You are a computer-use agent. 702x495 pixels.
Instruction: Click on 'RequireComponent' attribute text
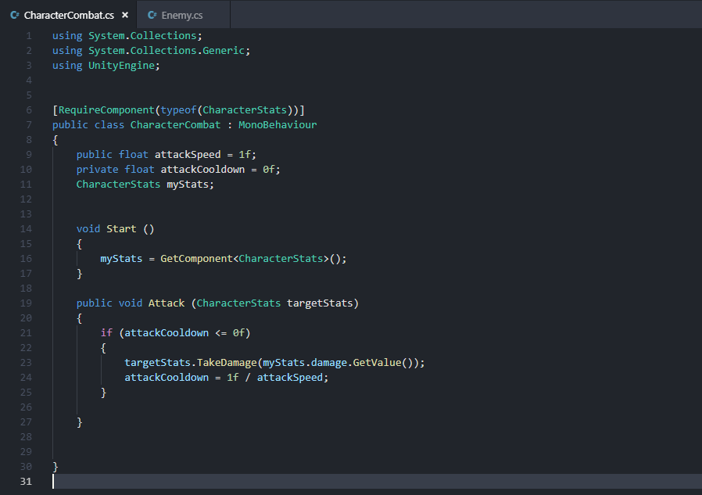click(106, 110)
